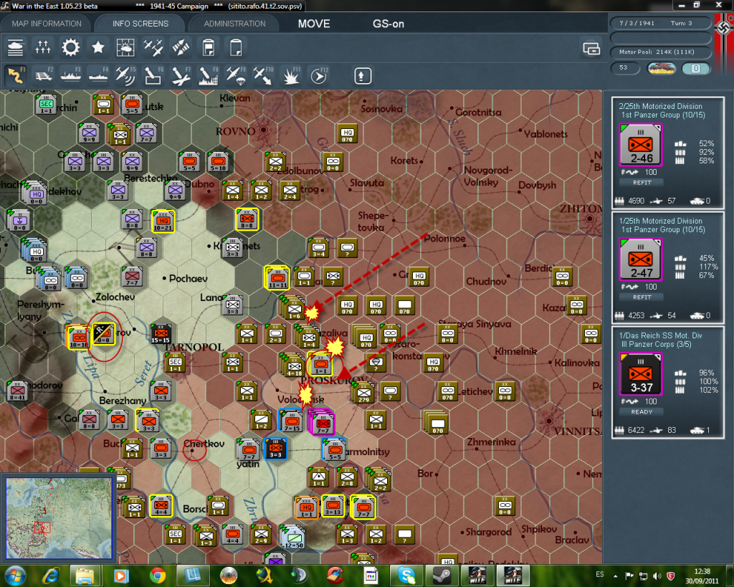Select the F2 Rail Move mode tool

pos(43,76)
